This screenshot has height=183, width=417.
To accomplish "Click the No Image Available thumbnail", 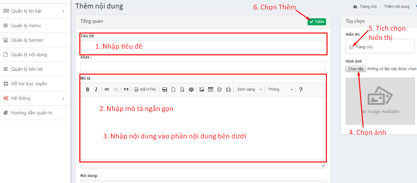I will pos(380,101).
